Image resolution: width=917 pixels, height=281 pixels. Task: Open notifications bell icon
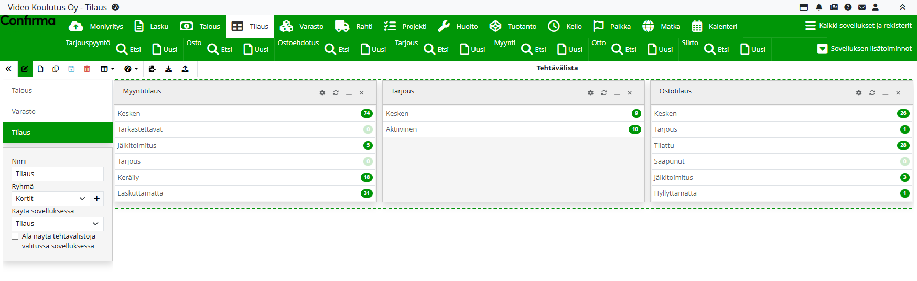point(819,7)
